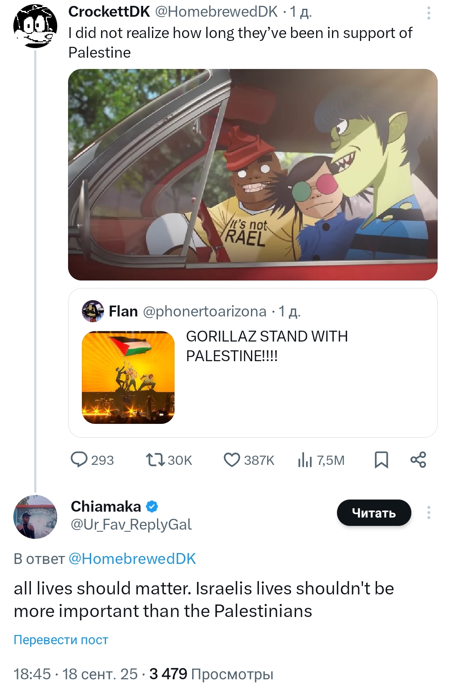Tap the retweet icon
451x691 pixels.
click(x=155, y=460)
